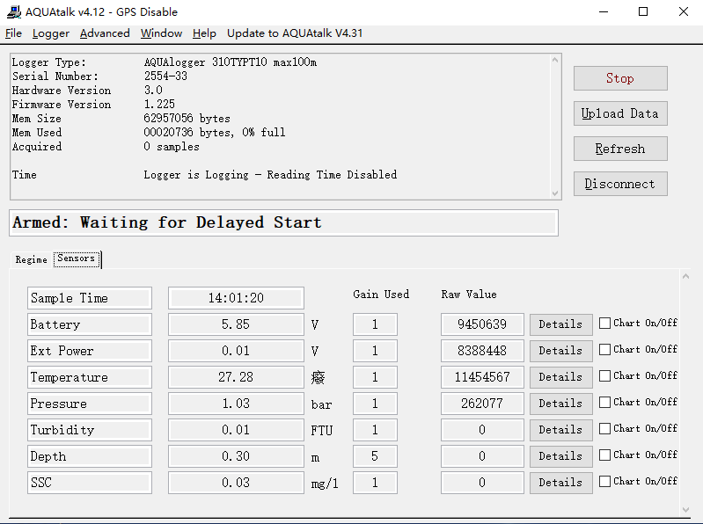
Task: Disconnect from the logger
Action: 620,184
